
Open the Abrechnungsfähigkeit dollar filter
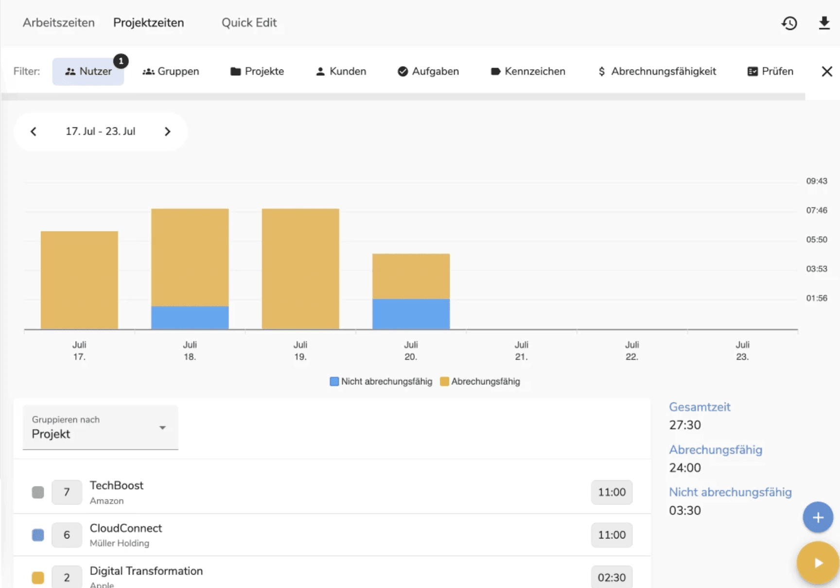[657, 71]
